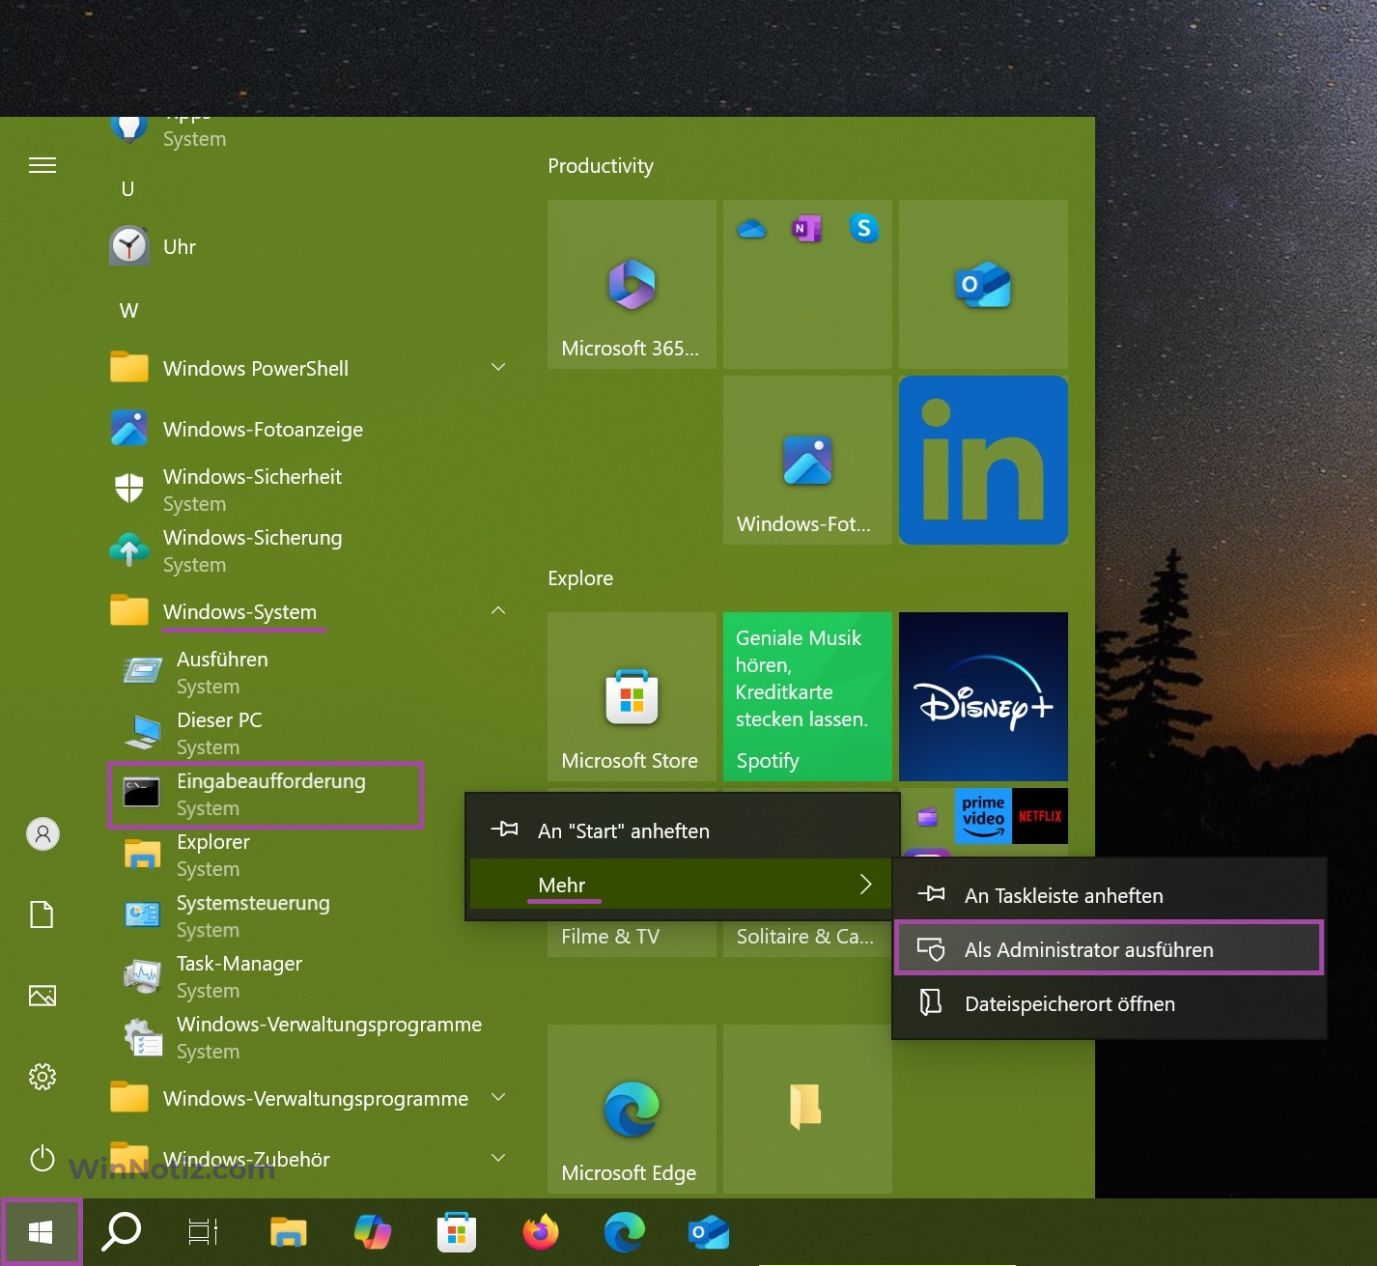Open OneNote icon in tile folder
The width and height of the screenshot is (1377, 1266).
[806, 229]
